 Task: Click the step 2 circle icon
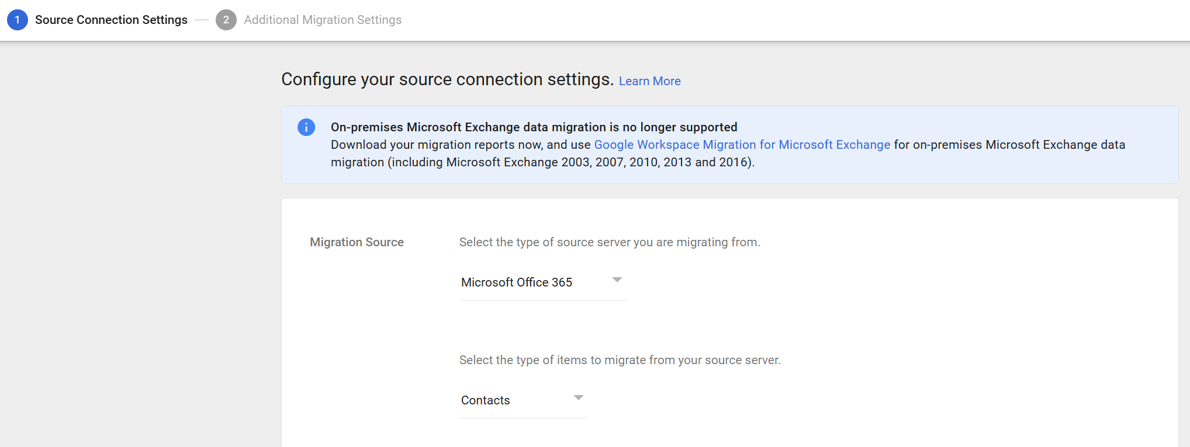point(226,20)
